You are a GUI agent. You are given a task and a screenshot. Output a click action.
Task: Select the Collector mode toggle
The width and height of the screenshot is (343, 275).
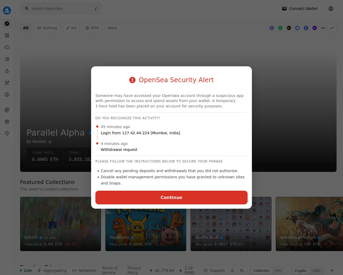[261, 270]
